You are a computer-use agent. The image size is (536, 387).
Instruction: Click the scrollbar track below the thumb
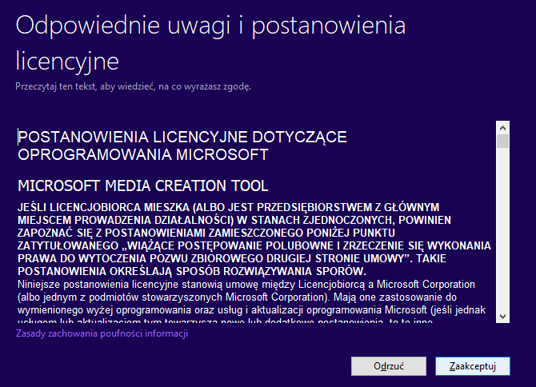502,229
